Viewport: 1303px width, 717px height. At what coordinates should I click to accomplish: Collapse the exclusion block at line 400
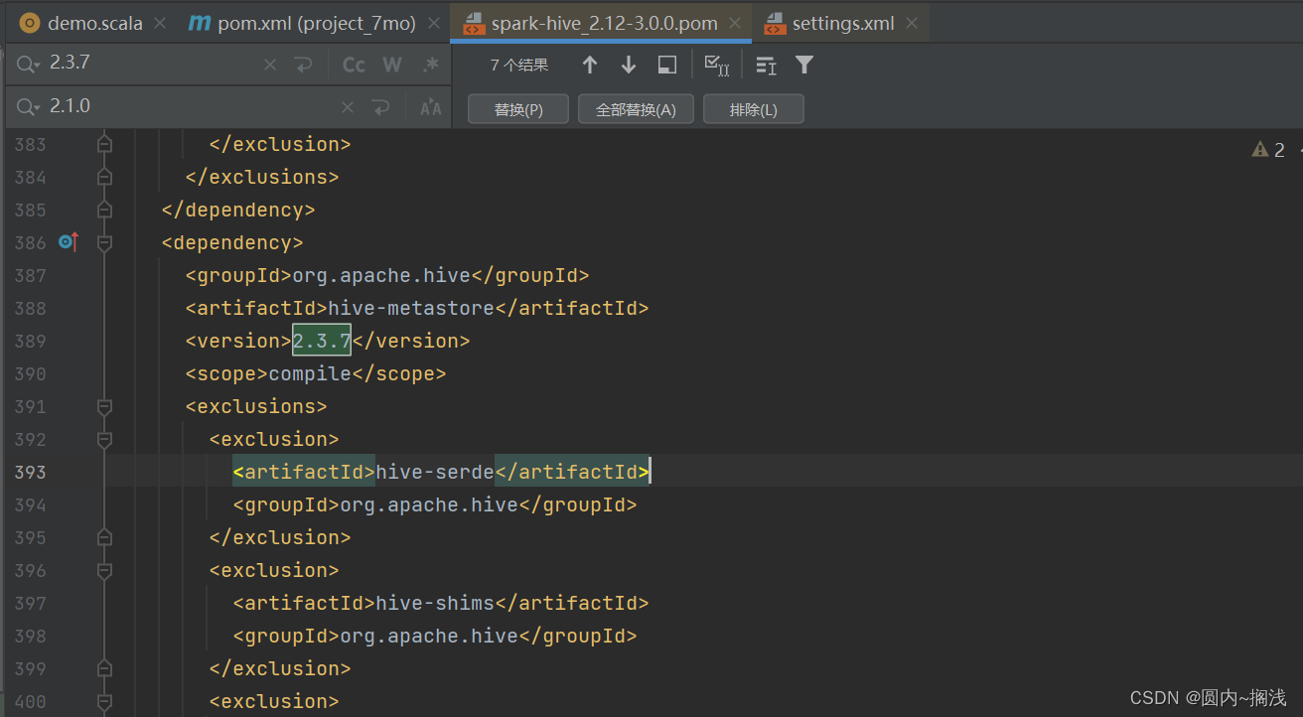pyautogui.click(x=104, y=701)
